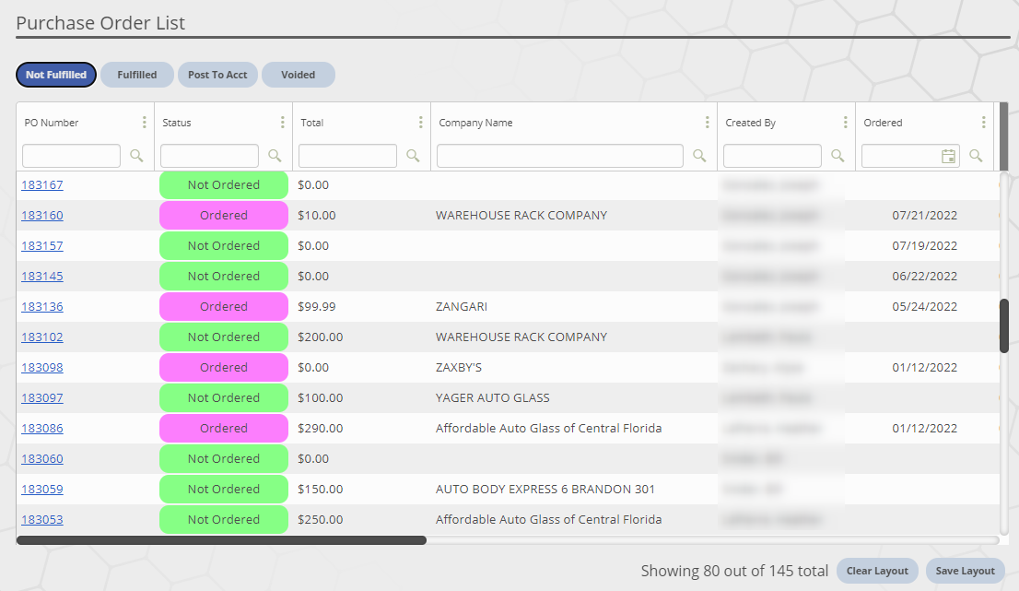Click the 06/22/2022 ordered date
1019x591 pixels.
coord(925,277)
